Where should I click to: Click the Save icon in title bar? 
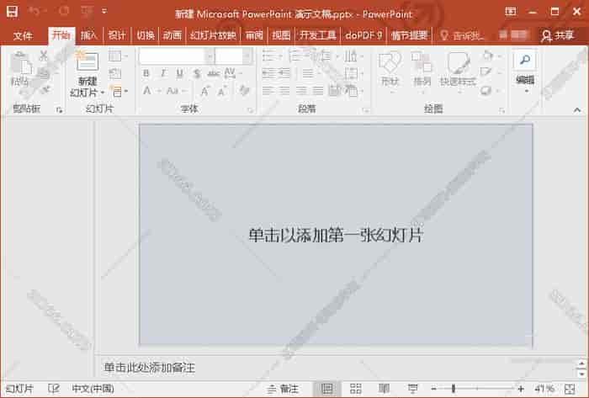point(12,13)
